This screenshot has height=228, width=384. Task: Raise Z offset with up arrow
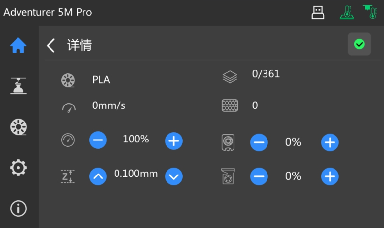click(98, 176)
